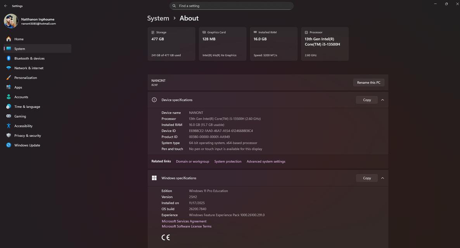This screenshot has width=460, height=248.
Task: Copy the Windows specifications
Action: 367,178
